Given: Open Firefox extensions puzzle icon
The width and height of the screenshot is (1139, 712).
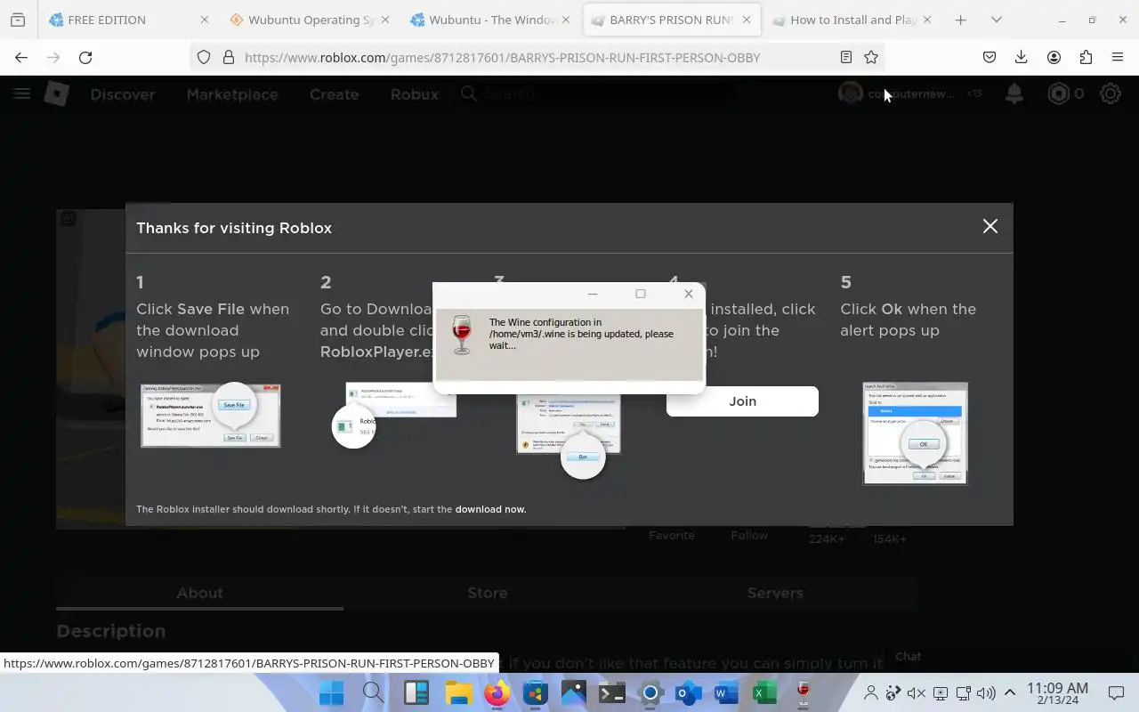Looking at the screenshot, I should pos(1086,57).
